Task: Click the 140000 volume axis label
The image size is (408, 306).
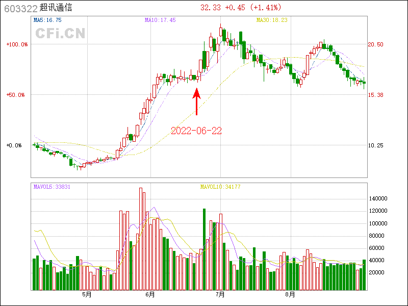Action: point(378,199)
